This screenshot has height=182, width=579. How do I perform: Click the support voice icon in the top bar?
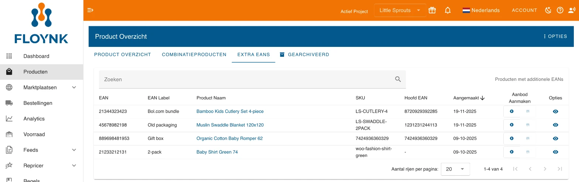click(572, 10)
